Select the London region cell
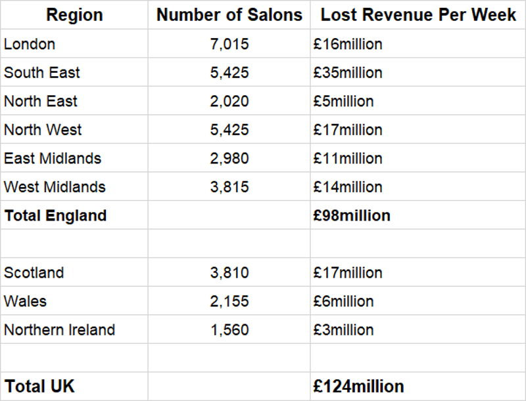Screen dimensions: 526x401 (30, 44)
